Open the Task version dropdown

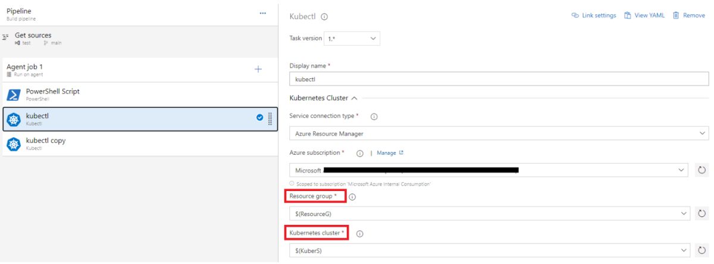click(352, 39)
